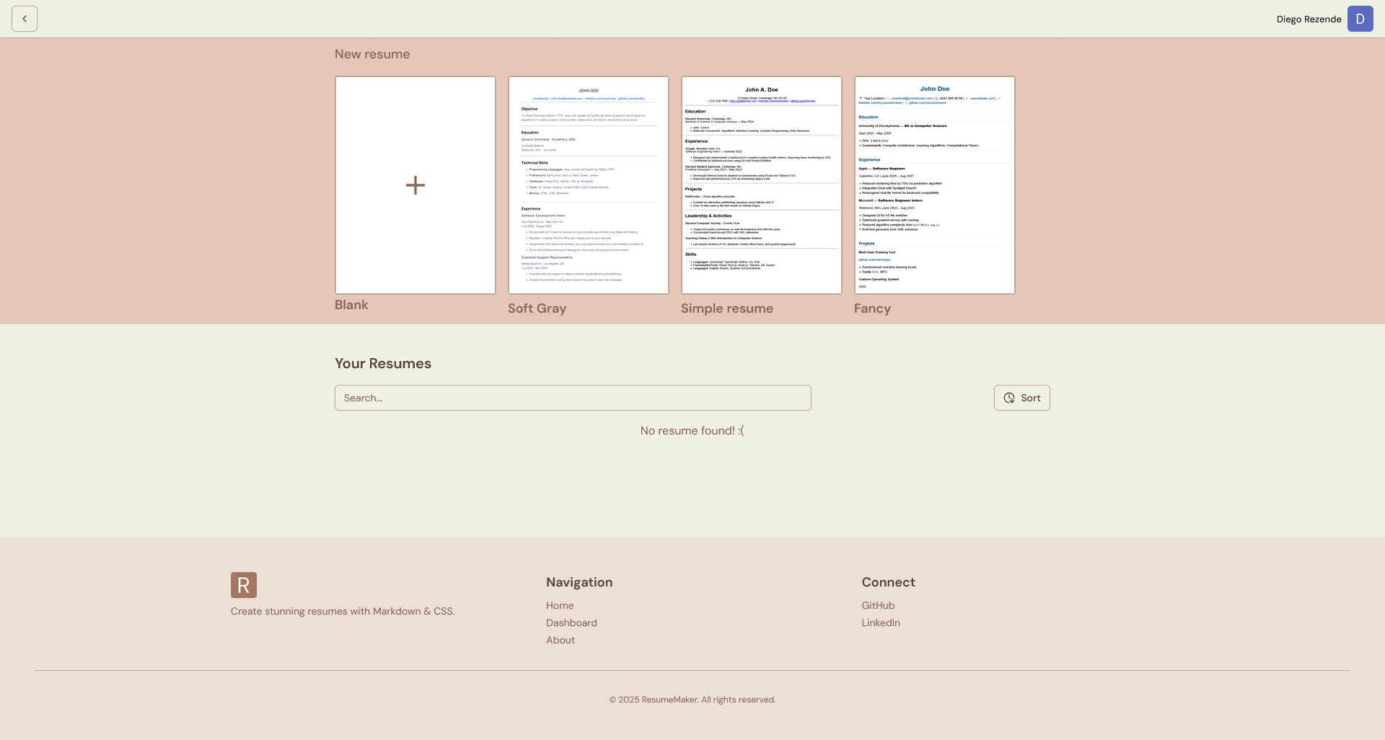Open the LinkedIn link under Connect
Image resolution: width=1385 pixels, height=740 pixels.
(x=880, y=623)
